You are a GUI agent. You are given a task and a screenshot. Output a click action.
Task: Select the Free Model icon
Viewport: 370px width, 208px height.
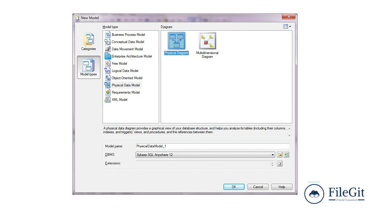tap(108, 63)
